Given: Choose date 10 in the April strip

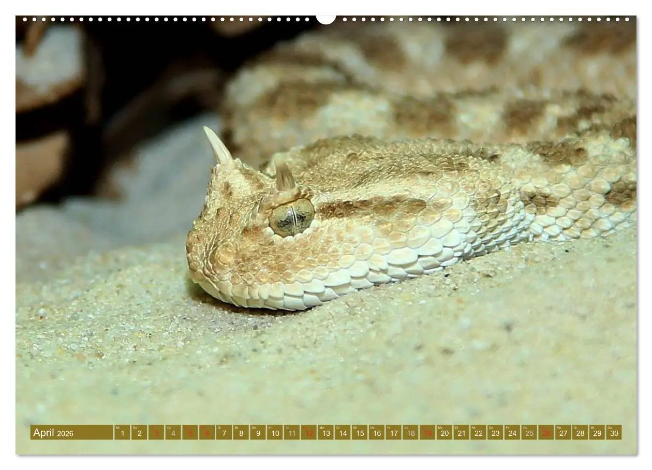Looking at the screenshot, I should point(274,433).
